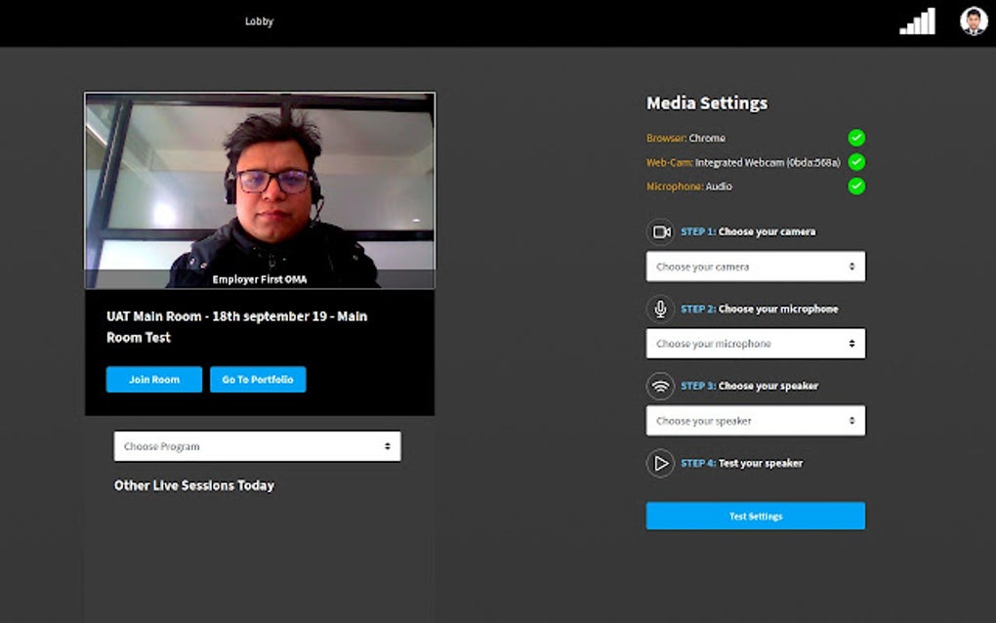Click the green checkmark next to Microphone status
The width and height of the screenshot is (996, 623).
coord(856,186)
